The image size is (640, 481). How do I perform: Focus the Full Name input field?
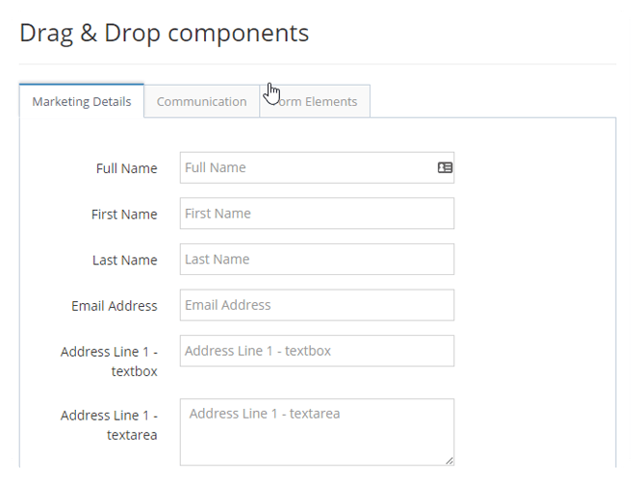[x=318, y=167]
